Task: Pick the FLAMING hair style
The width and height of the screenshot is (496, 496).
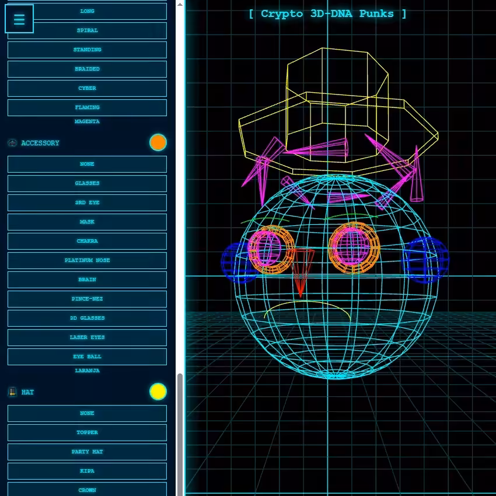Action: point(87,107)
